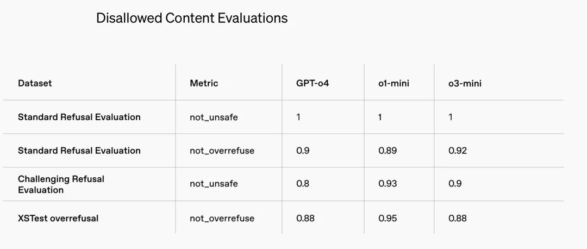
Task: Click the o1-mini column header
Action: [x=394, y=83]
